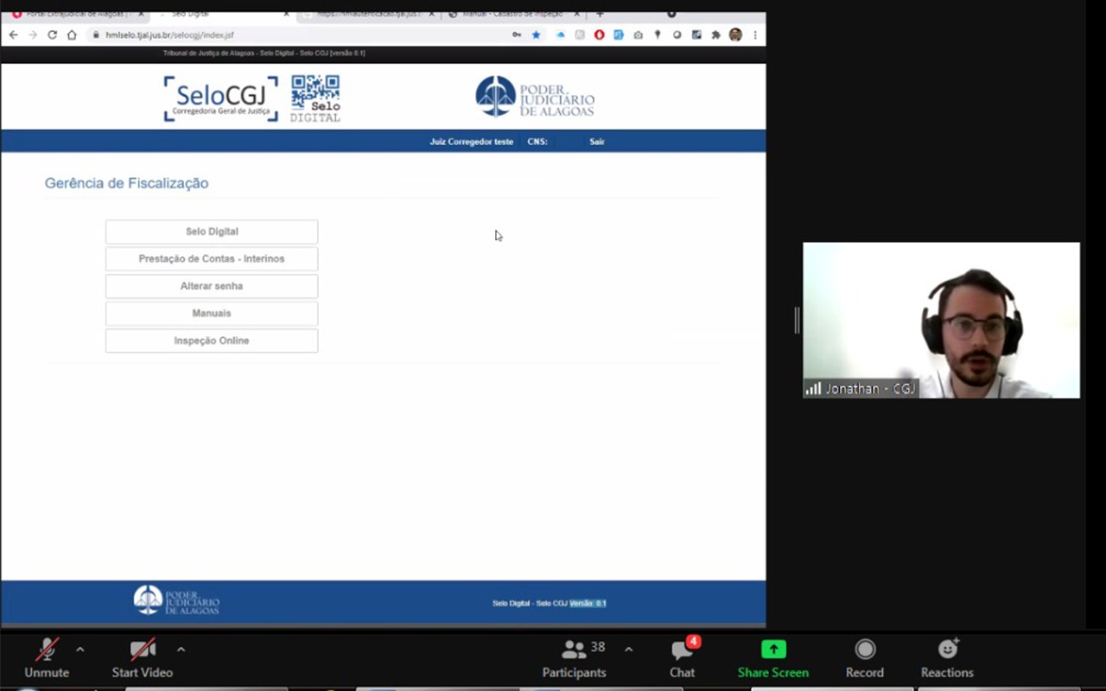The height and width of the screenshot is (691, 1106).
Task: Click the Sair logout link
Action: point(597,142)
